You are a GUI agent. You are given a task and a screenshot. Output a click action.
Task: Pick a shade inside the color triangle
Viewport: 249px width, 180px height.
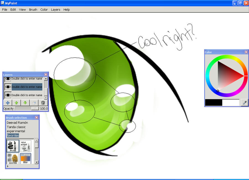point(227,76)
